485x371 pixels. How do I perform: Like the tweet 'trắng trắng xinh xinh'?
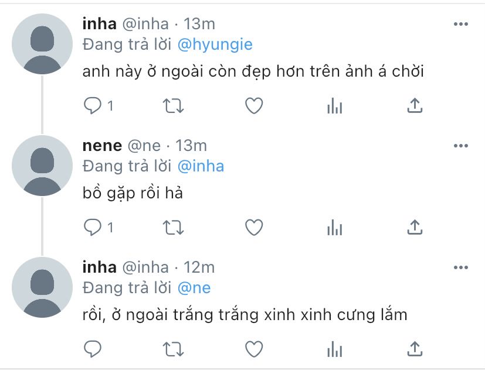254,349
